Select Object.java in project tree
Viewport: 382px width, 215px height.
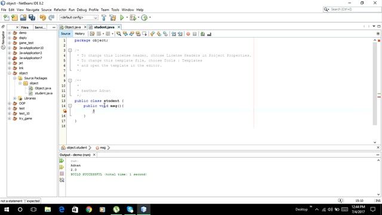[43, 88]
